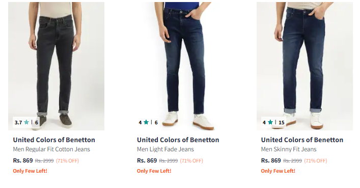Open brand name above Light Fade Jeans
Screen dimensions: 360x188
click(x=178, y=140)
